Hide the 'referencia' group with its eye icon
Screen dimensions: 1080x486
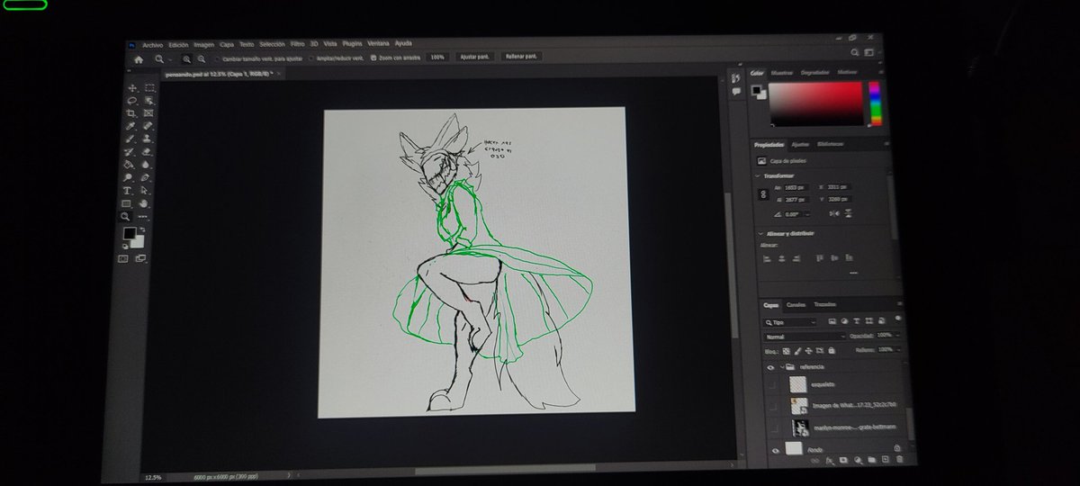pos(770,367)
